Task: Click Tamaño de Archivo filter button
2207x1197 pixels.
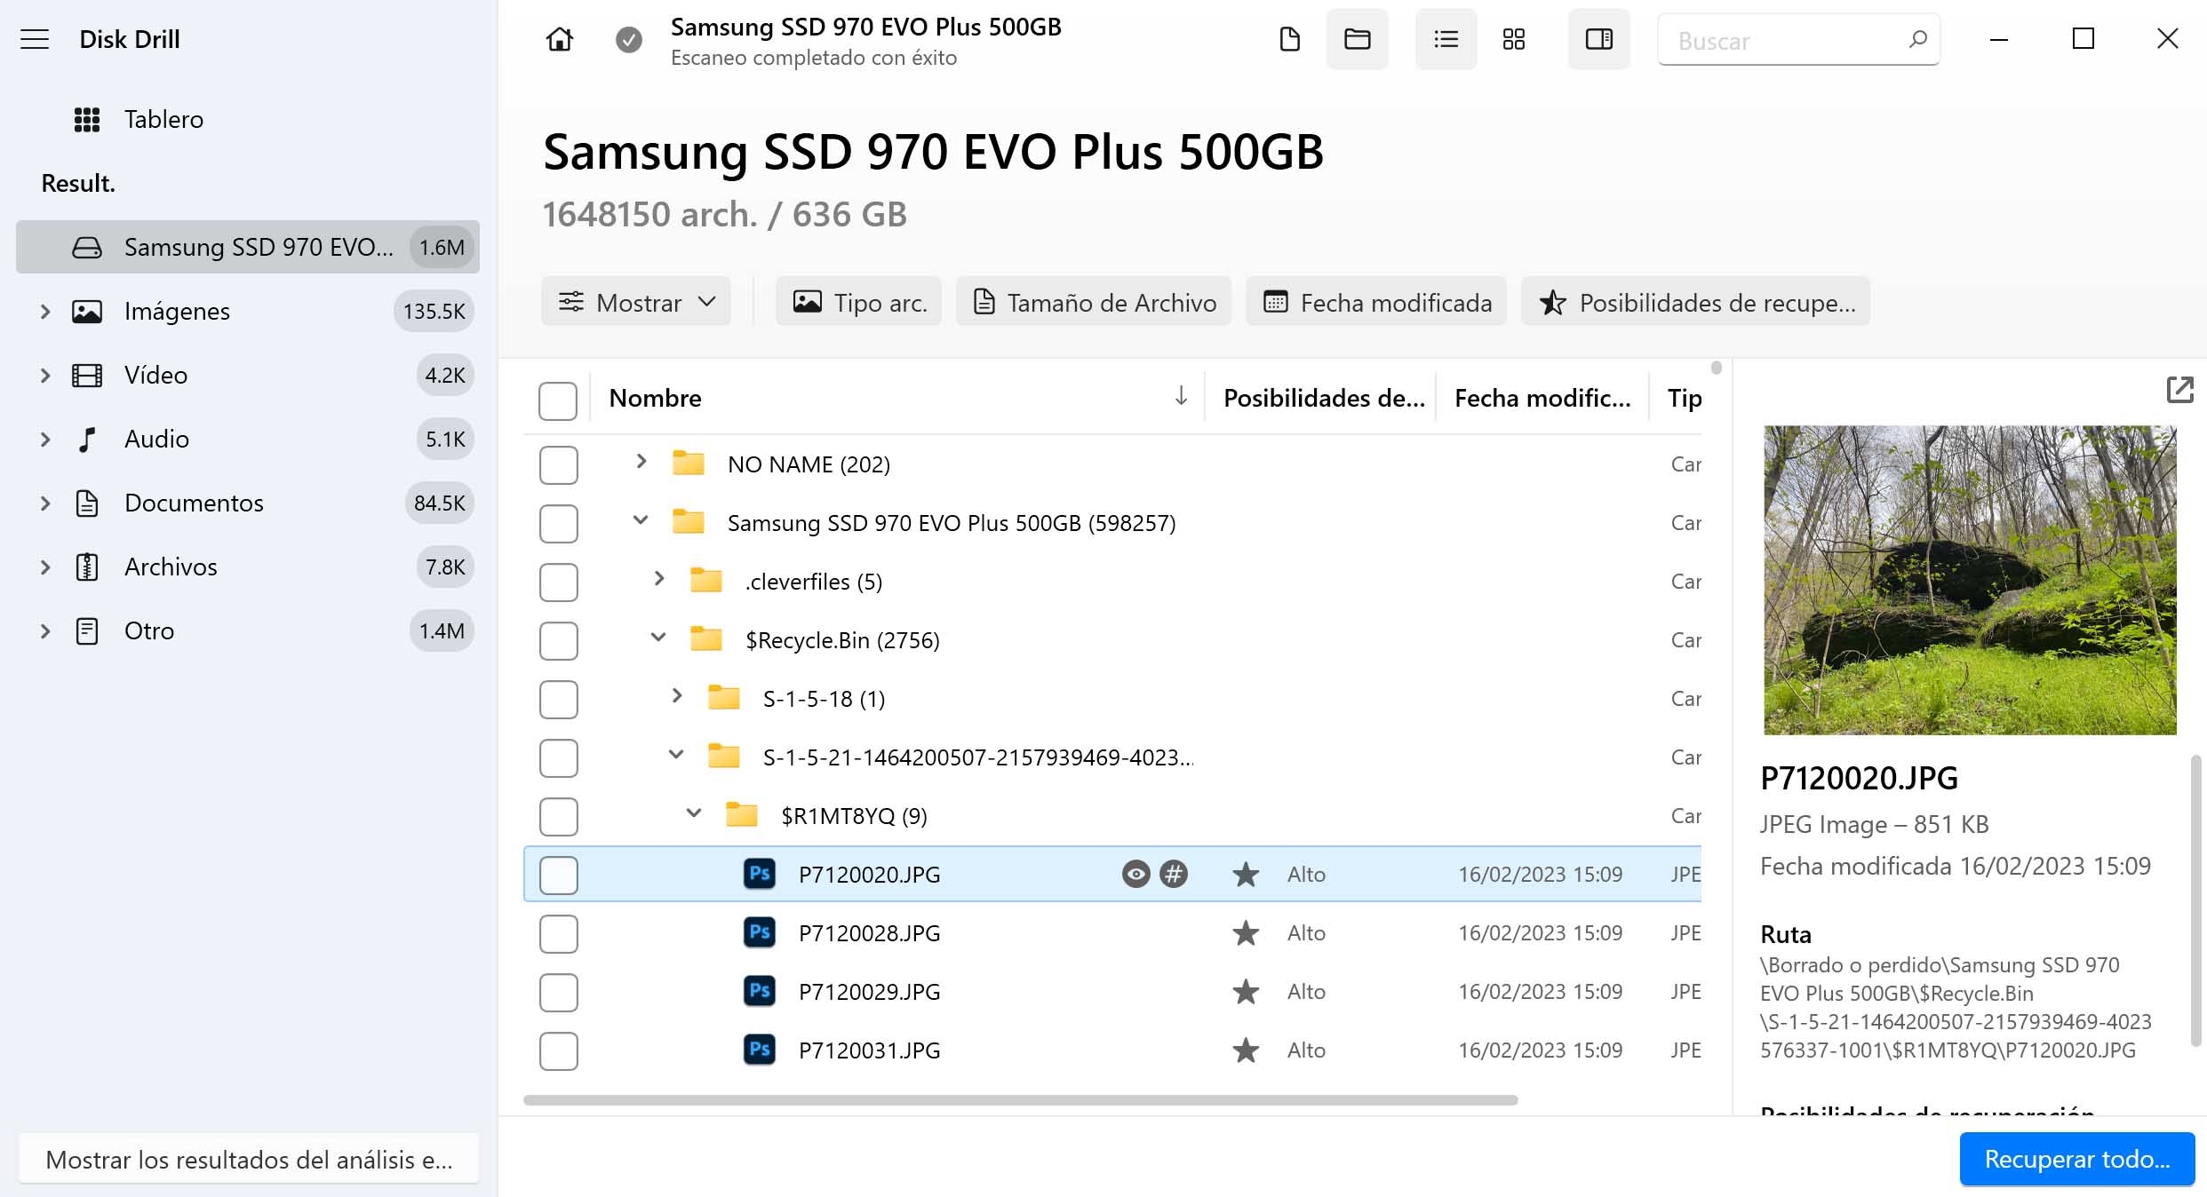Action: point(1094,302)
